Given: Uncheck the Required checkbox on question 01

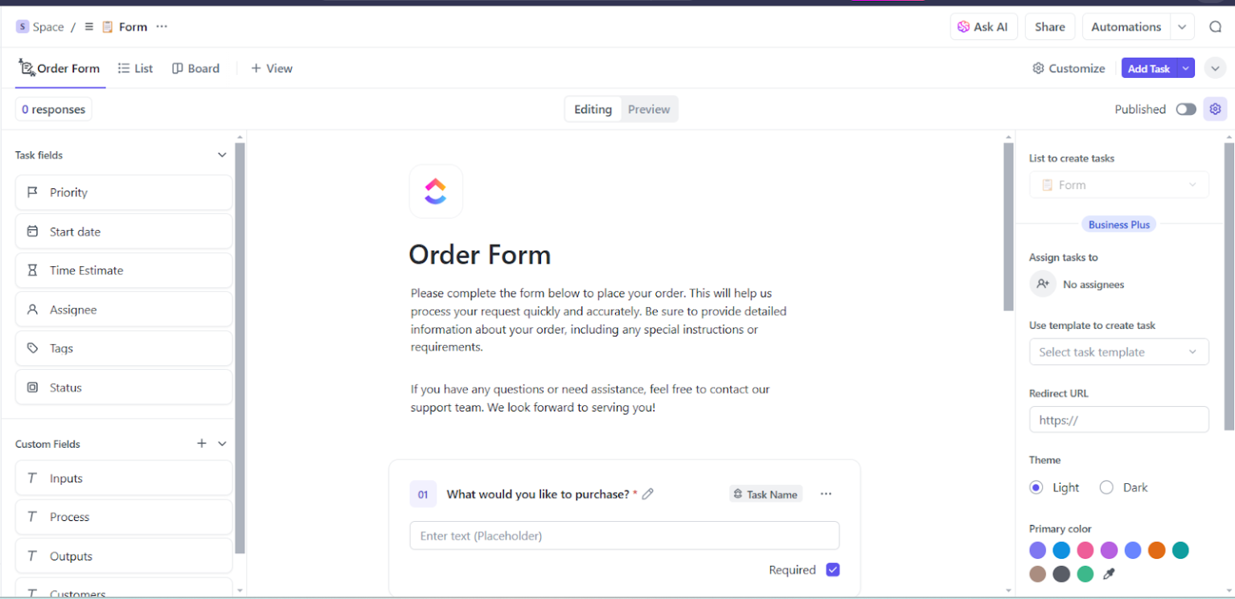Looking at the screenshot, I should [x=832, y=569].
